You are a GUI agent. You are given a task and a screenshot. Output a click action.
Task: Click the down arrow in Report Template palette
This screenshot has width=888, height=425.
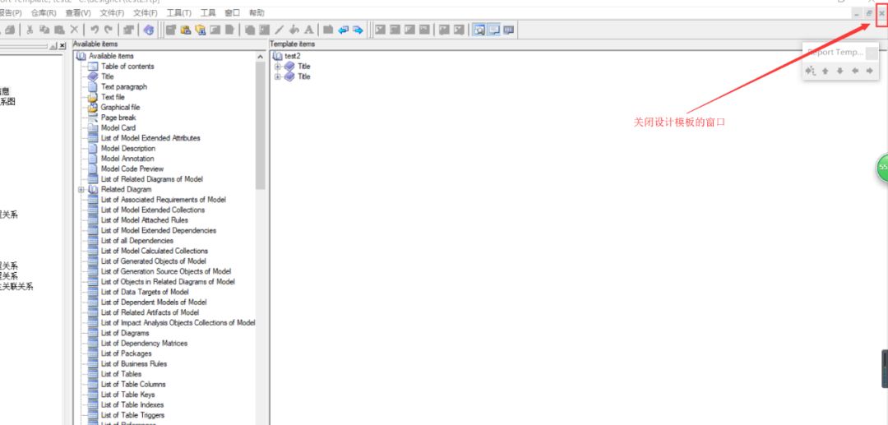tap(839, 71)
